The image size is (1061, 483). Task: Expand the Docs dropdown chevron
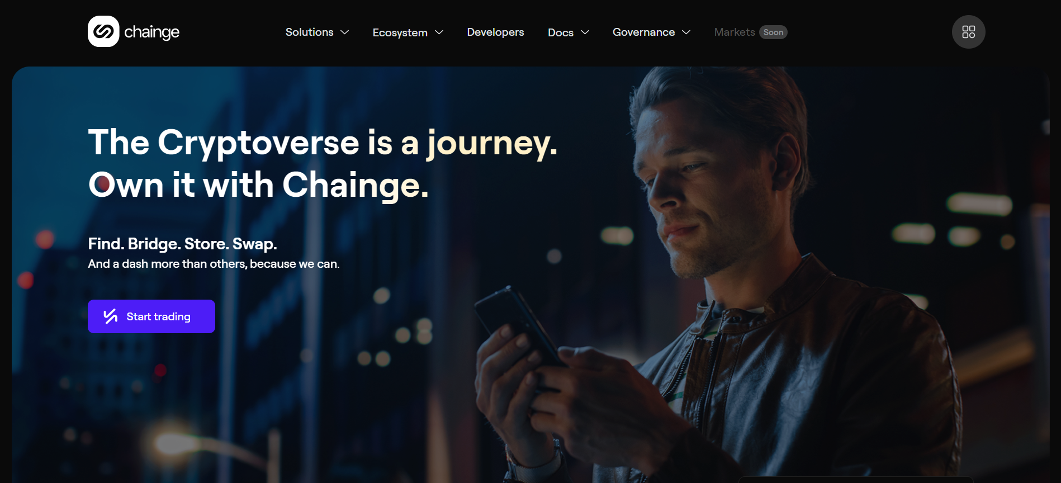pyautogui.click(x=585, y=32)
